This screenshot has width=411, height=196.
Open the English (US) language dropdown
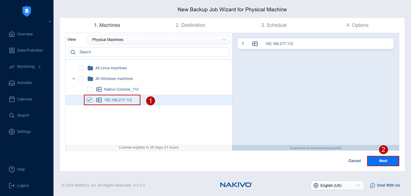[337, 186]
